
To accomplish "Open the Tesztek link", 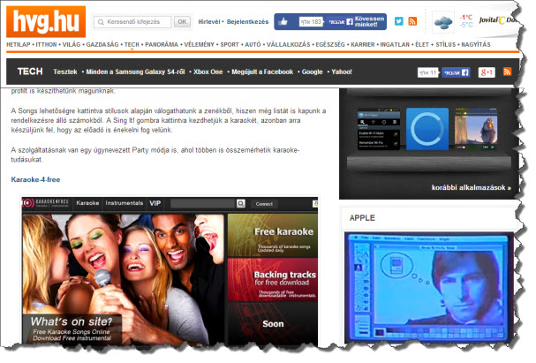I will pos(65,72).
